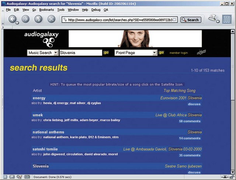
Task: Open Live @ Ambasada Gavioli song link
Action: point(162,149)
